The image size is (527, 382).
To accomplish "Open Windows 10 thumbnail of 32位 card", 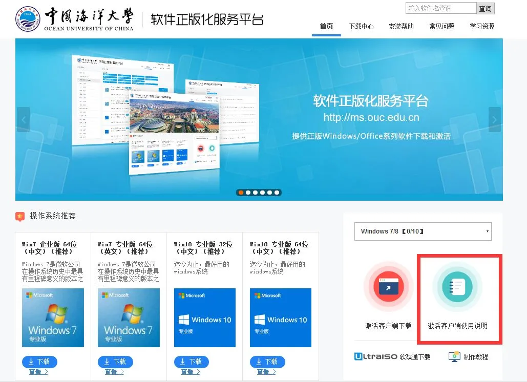I will point(205,317).
